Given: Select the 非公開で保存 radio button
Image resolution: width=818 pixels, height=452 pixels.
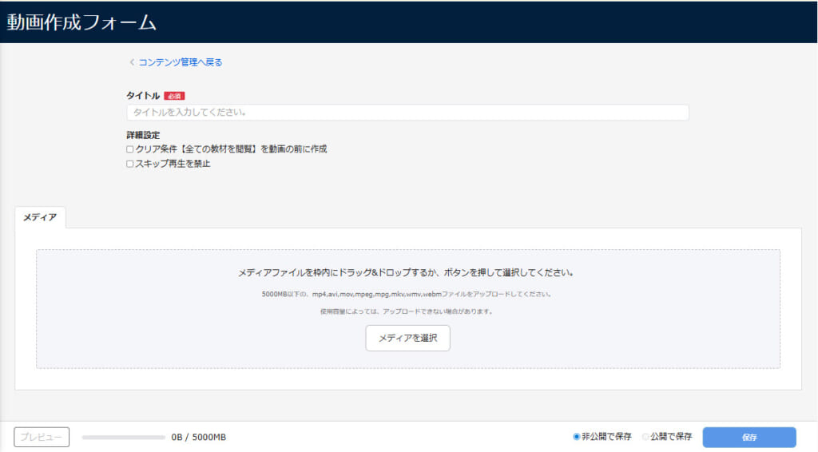Looking at the screenshot, I should tap(577, 437).
